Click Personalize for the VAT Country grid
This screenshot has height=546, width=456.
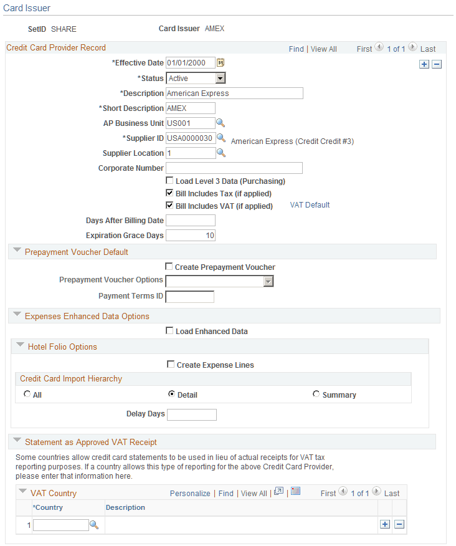click(190, 493)
